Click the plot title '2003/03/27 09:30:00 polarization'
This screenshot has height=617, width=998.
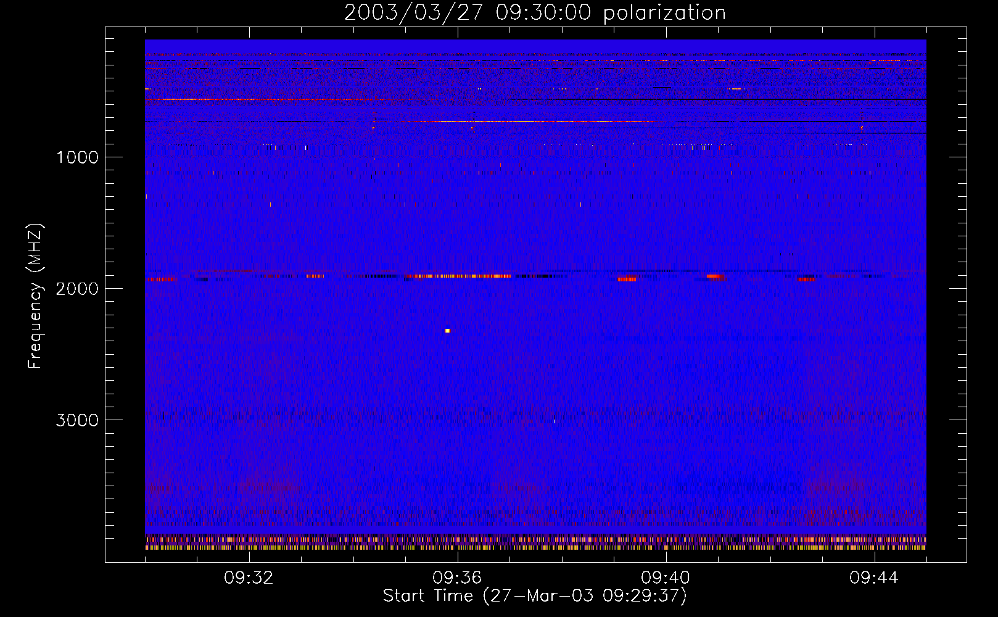click(x=535, y=12)
